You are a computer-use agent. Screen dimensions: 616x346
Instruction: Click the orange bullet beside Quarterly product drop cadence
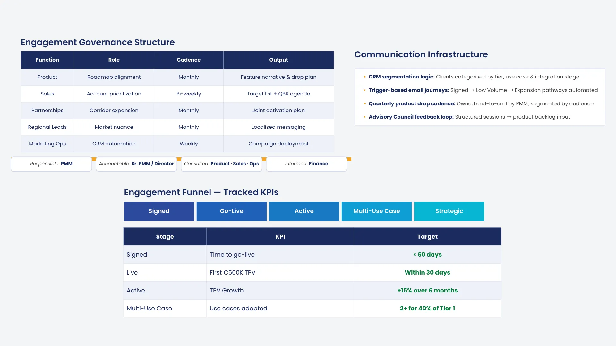click(365, 104)
